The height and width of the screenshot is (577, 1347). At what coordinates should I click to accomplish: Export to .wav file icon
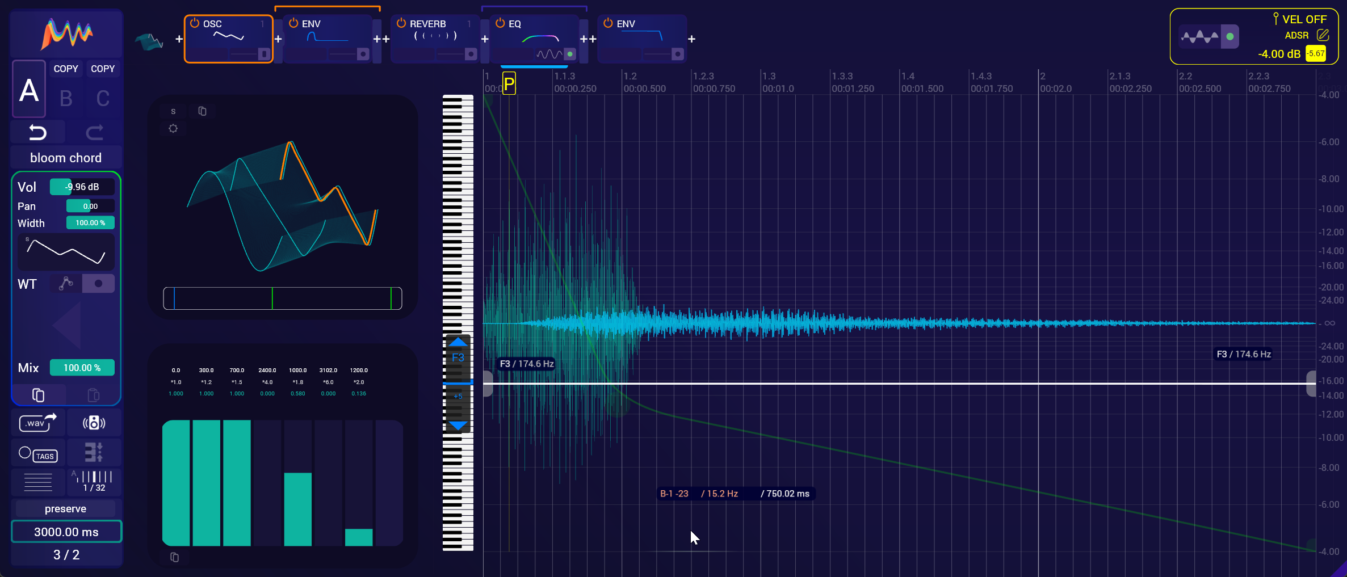coord(38,422)
